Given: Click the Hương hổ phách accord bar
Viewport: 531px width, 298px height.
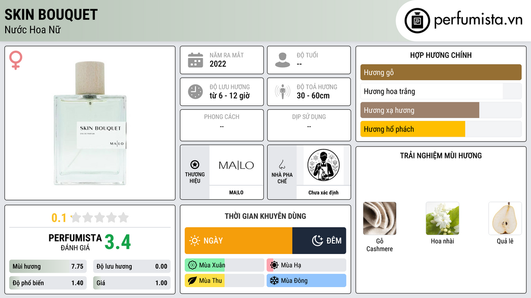Looking at the screenshot, I should tap(441, 129).
